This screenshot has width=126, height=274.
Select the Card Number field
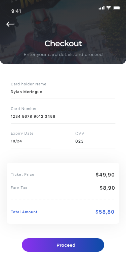tap(63, 115)
